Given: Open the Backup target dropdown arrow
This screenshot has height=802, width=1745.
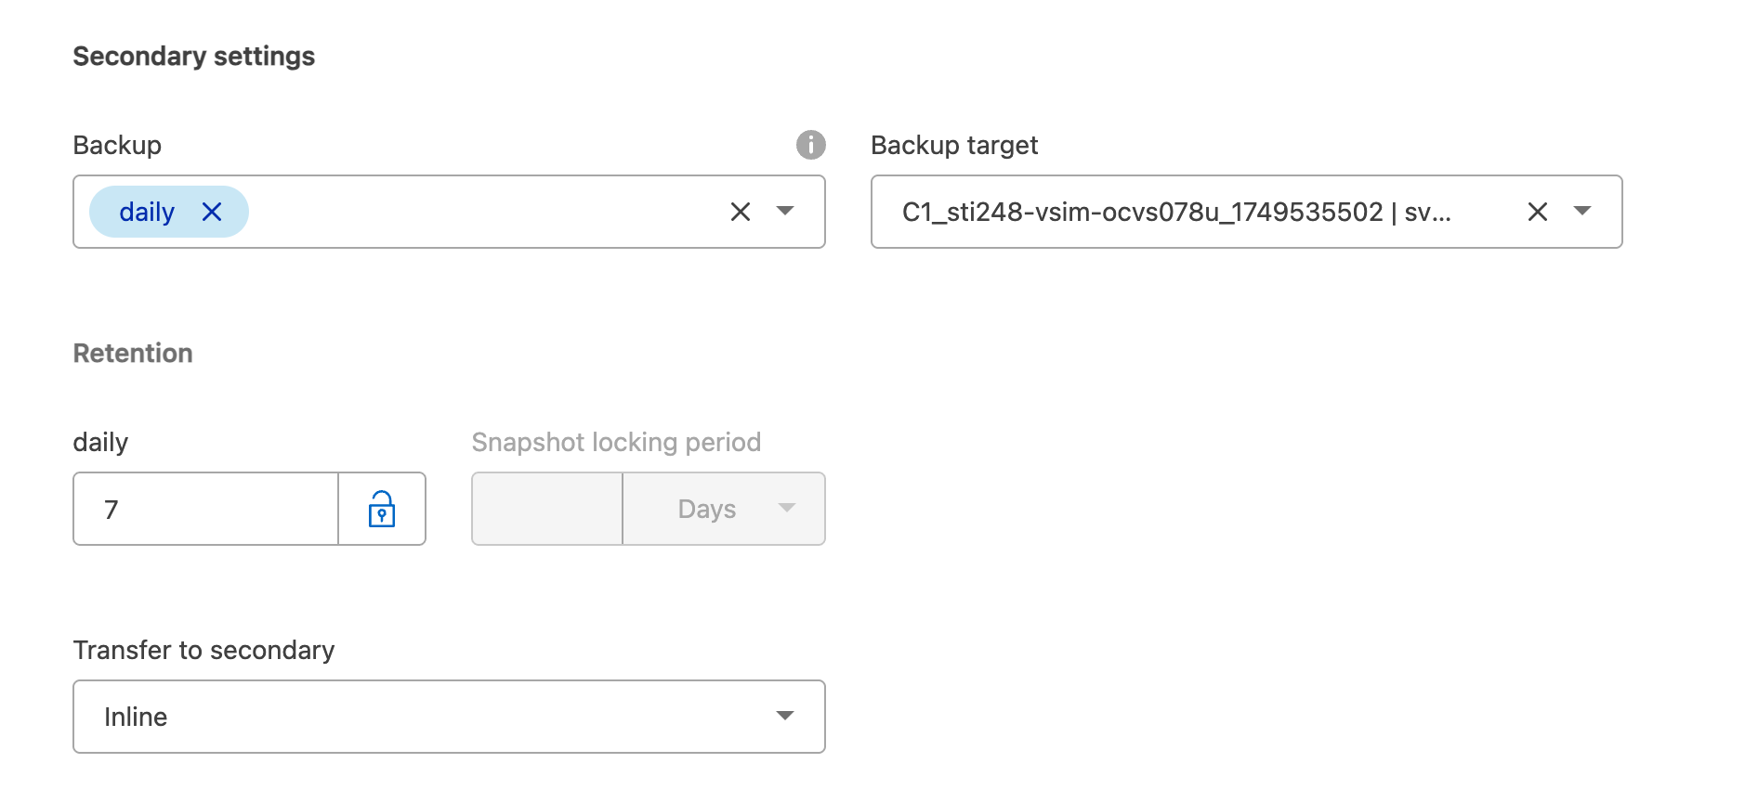Looking at the screenshot, I should pos(1582,212).
